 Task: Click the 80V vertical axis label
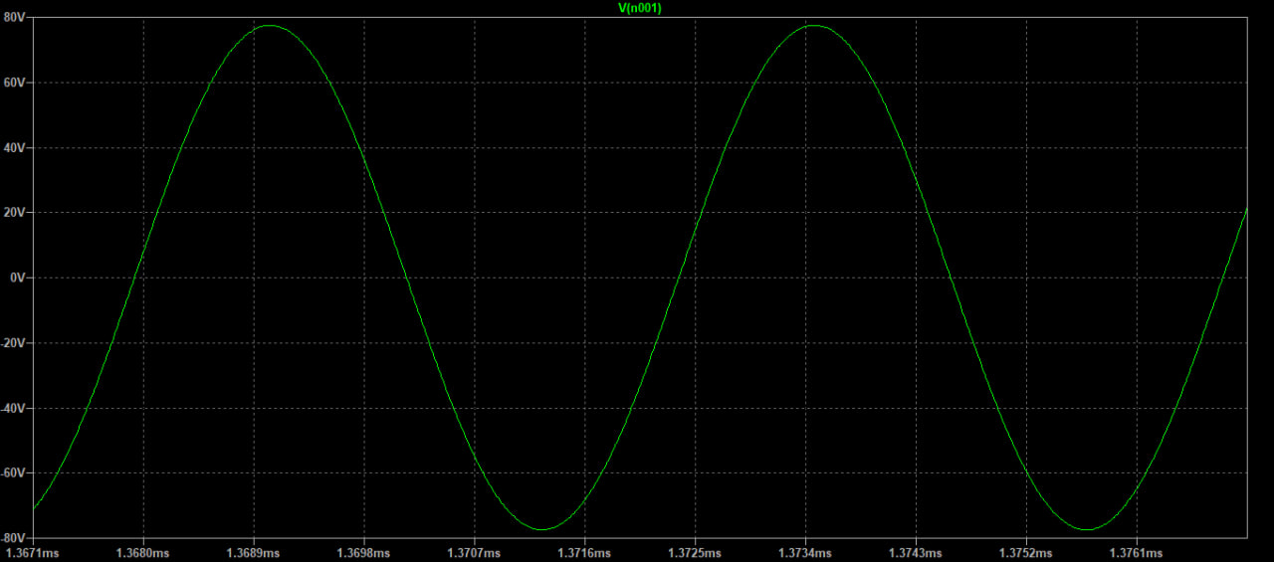point(14,18)
